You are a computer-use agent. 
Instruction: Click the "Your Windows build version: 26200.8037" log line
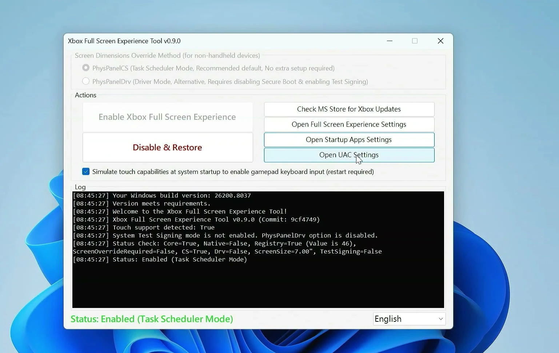click(162, 195)
